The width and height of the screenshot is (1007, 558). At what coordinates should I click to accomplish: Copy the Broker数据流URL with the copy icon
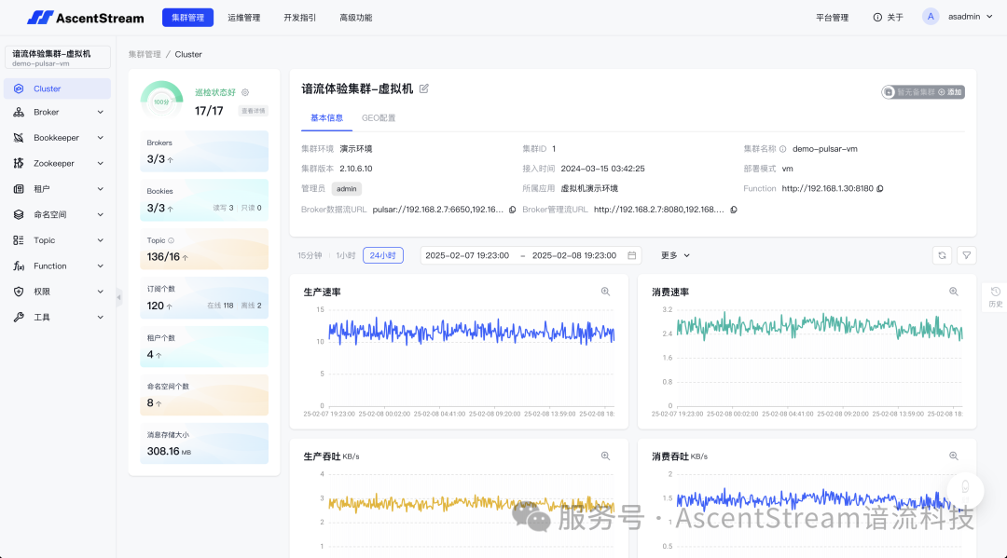(x=512, y=210)
